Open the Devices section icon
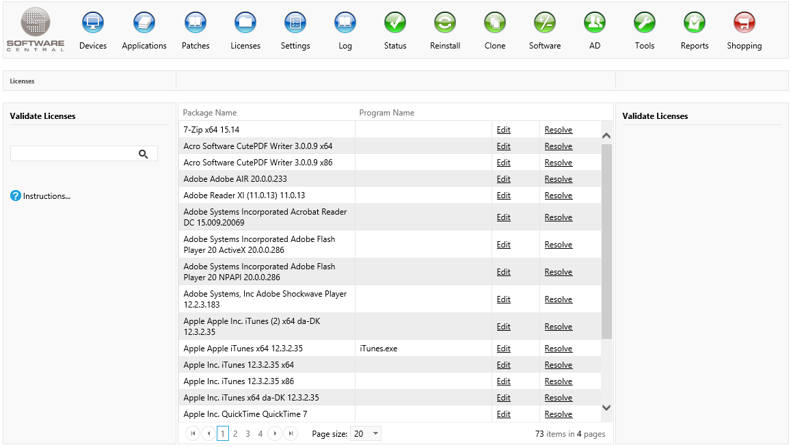The image size is (791, 447). (93, 23)
